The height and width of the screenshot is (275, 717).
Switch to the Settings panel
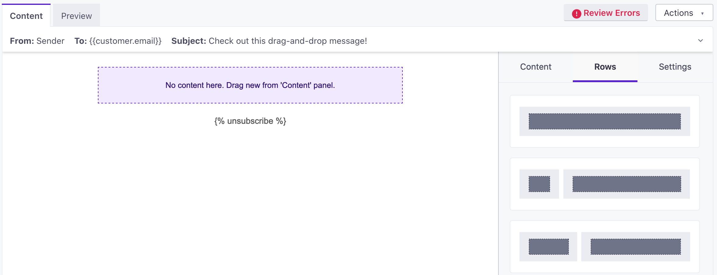click(x=675, y=67)
